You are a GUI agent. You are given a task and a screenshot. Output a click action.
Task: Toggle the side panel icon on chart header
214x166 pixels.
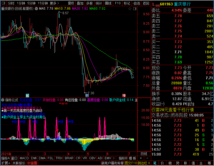[135, 9]
